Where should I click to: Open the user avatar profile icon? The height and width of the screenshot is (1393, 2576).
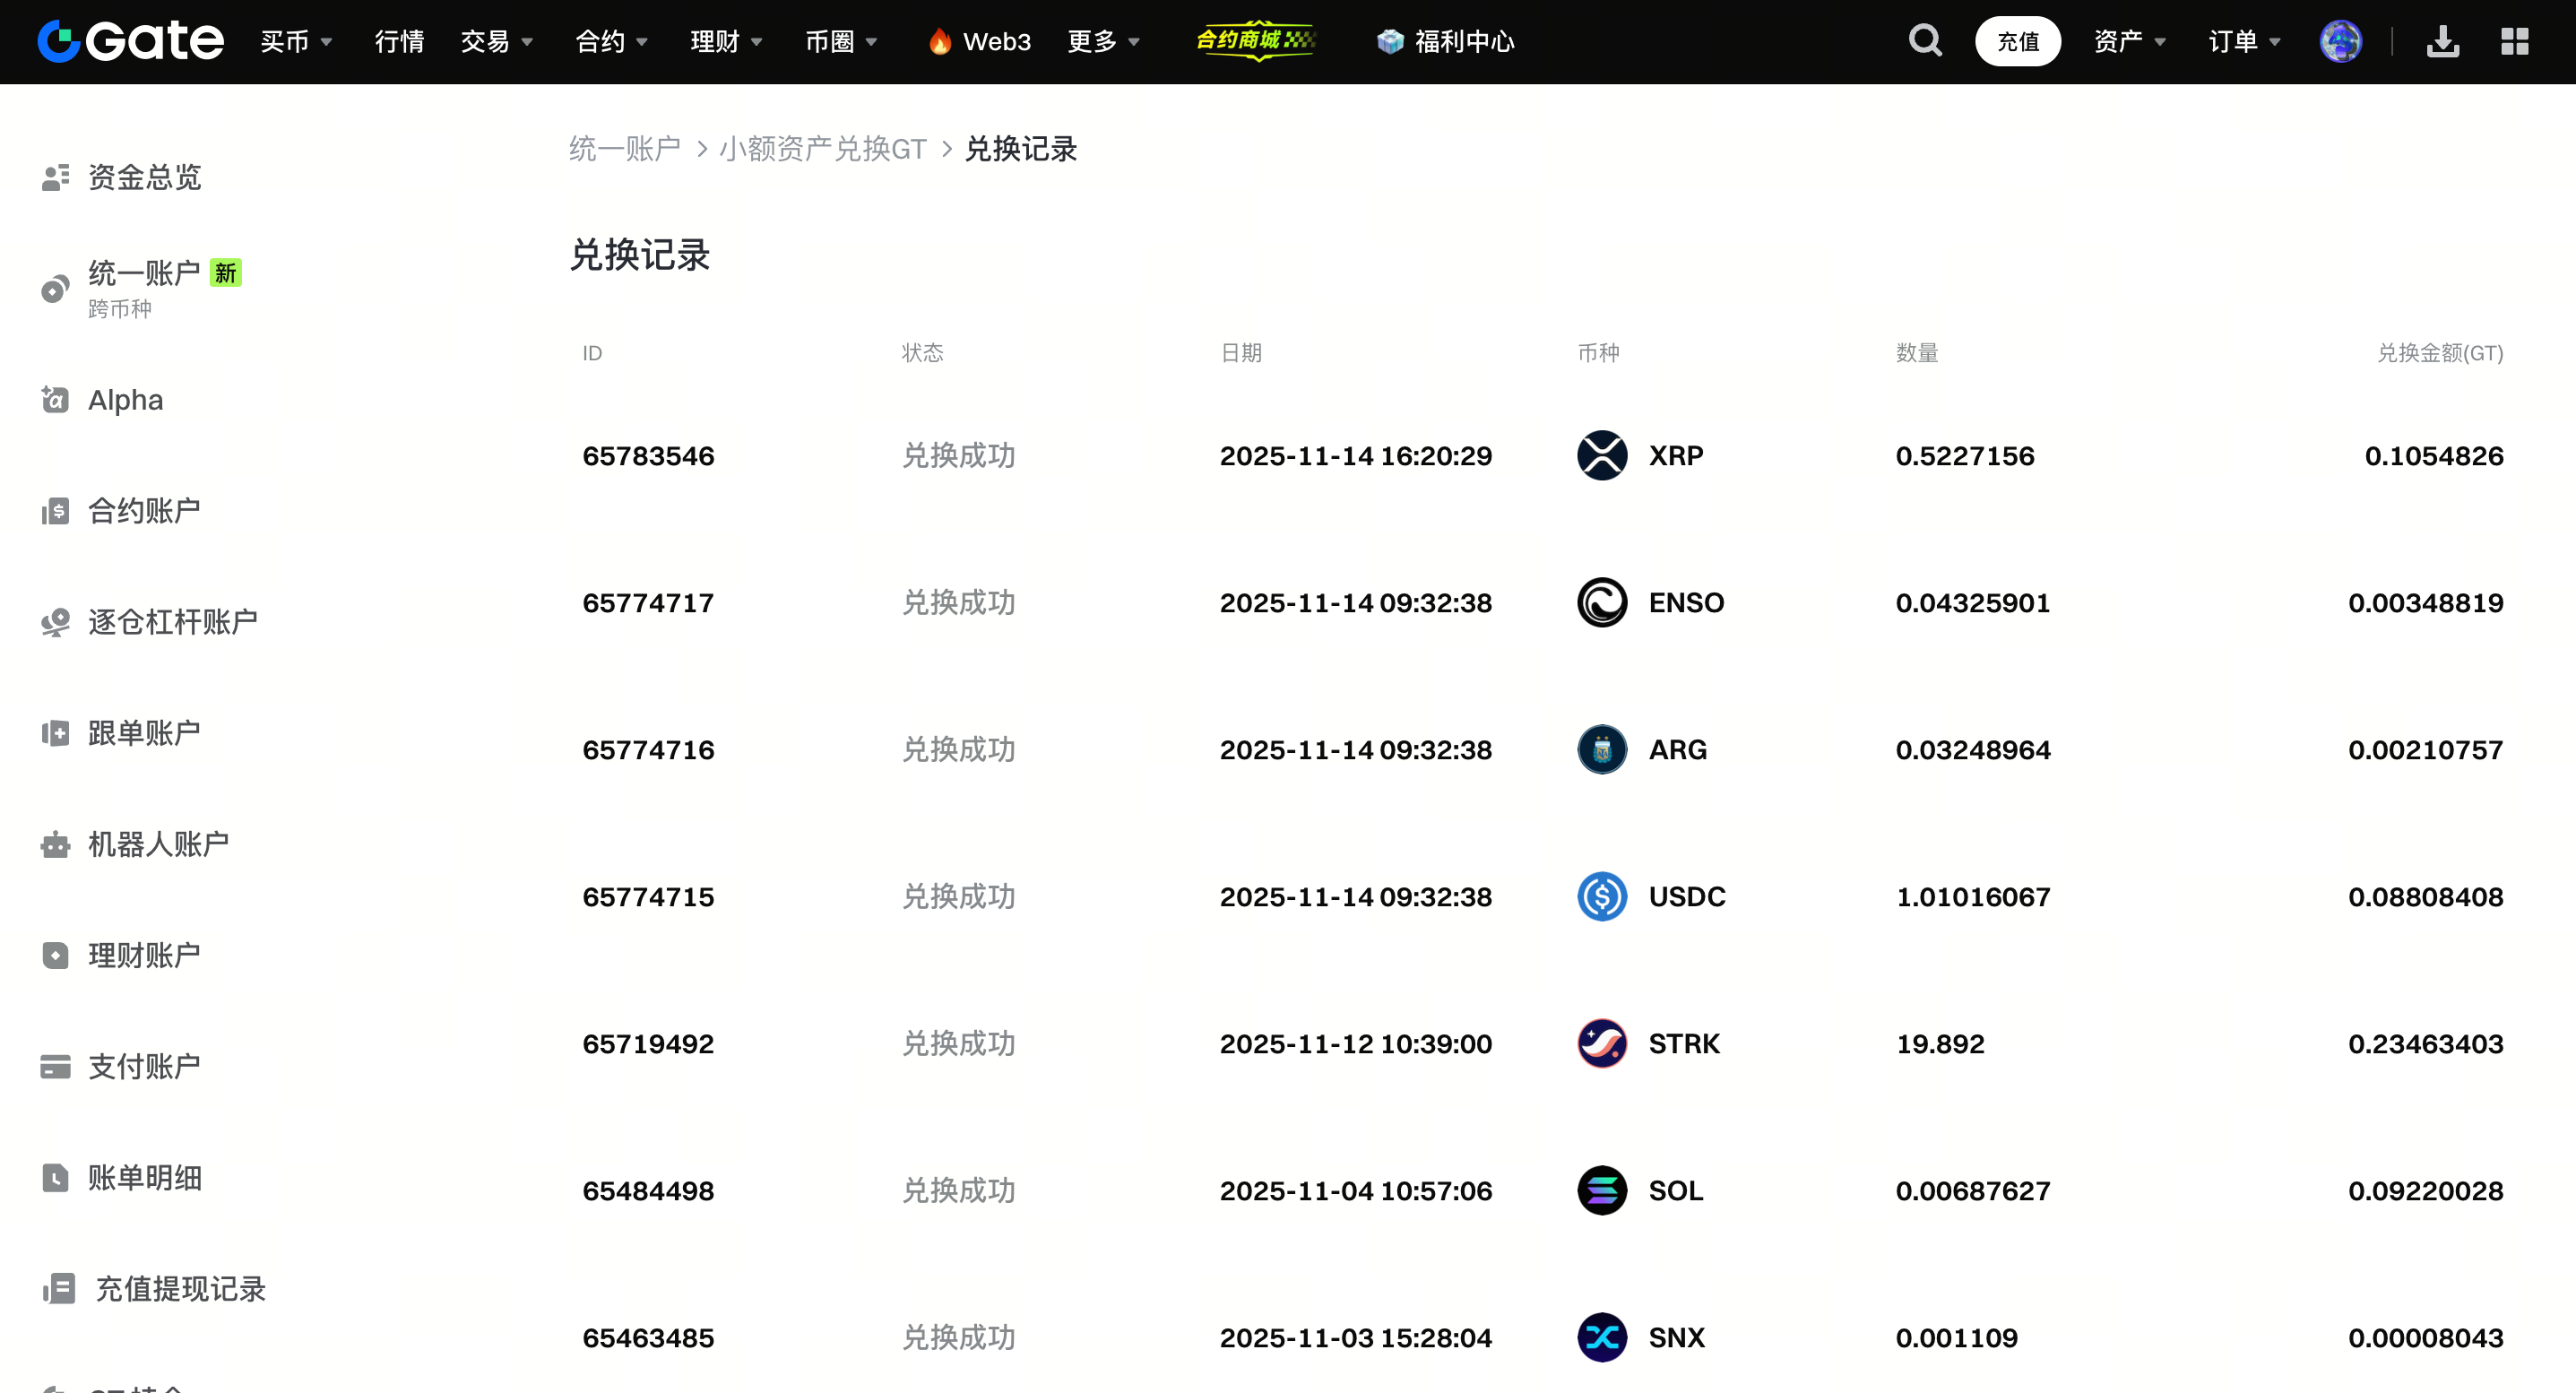pyautogui.click(x=2340, y=41)
